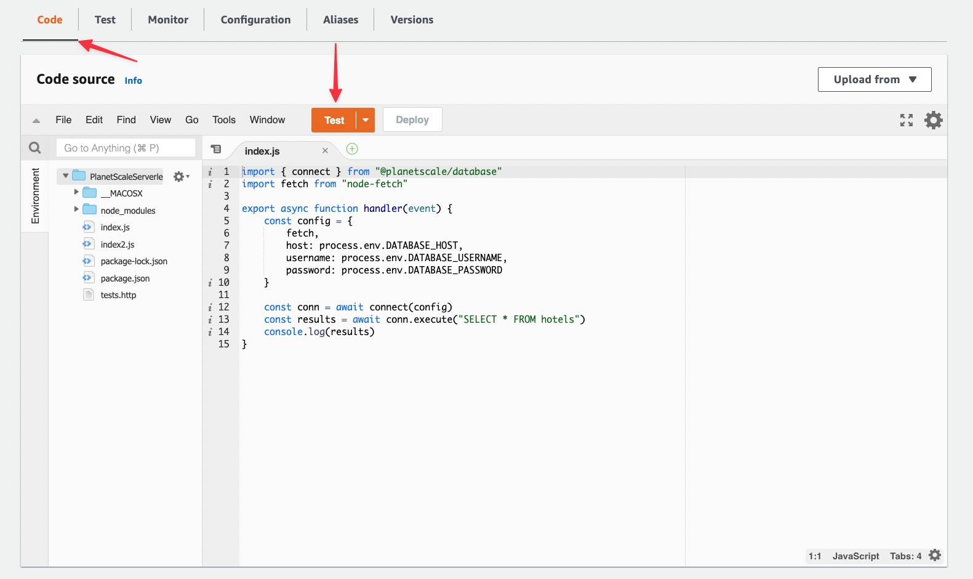Select the __MACOSX folder

click(x=121, y=193)
